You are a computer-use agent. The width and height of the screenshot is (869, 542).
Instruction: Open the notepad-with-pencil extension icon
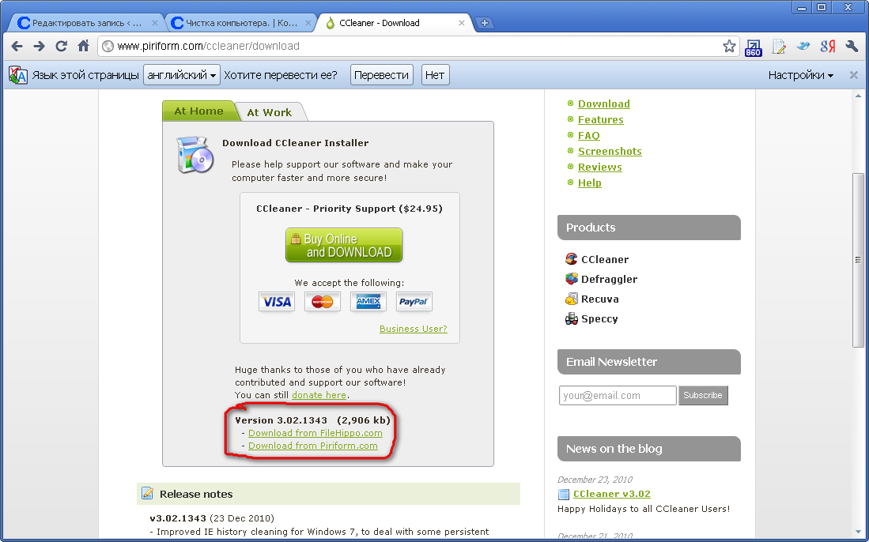click(779, 47)
